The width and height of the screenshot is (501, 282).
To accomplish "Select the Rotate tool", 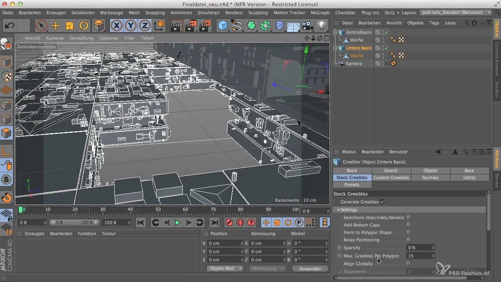I will click(84, 26).
